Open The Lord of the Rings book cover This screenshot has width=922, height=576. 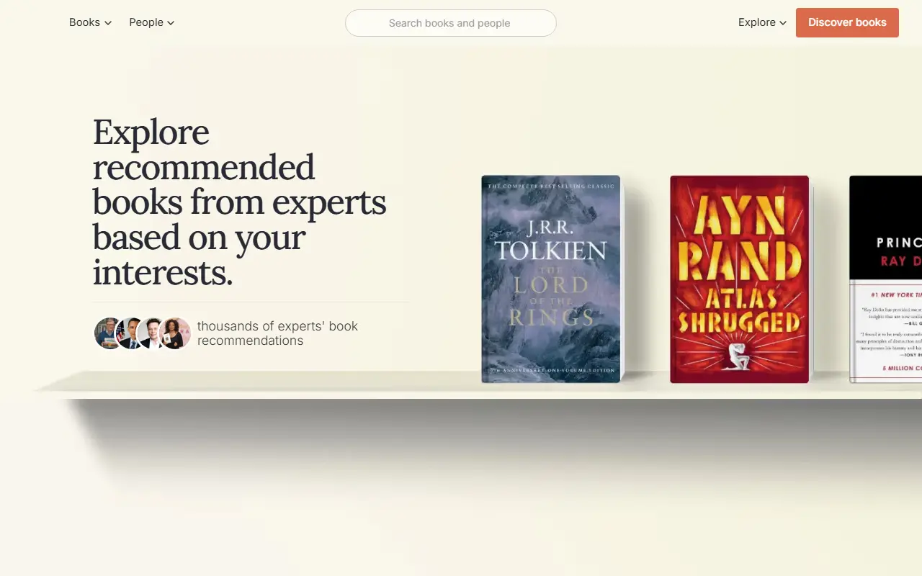click(x=551, y=279)
